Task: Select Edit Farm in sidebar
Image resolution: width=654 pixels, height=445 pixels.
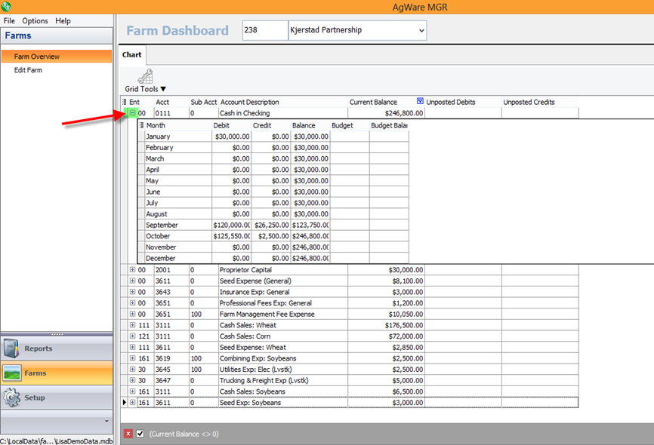Action: (28, 70)
